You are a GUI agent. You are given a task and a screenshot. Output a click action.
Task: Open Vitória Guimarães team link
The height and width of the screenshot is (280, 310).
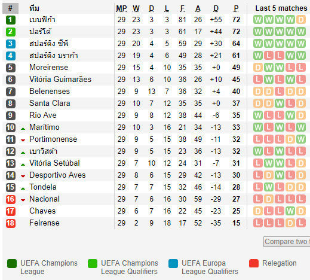(60, 80)
